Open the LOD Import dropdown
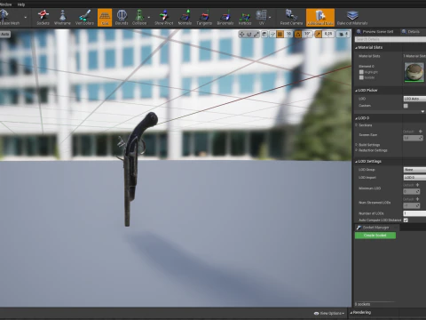Image resolution: width=426 pixels, height=320 pixels. pyautogui.click(x=414, y=178)
